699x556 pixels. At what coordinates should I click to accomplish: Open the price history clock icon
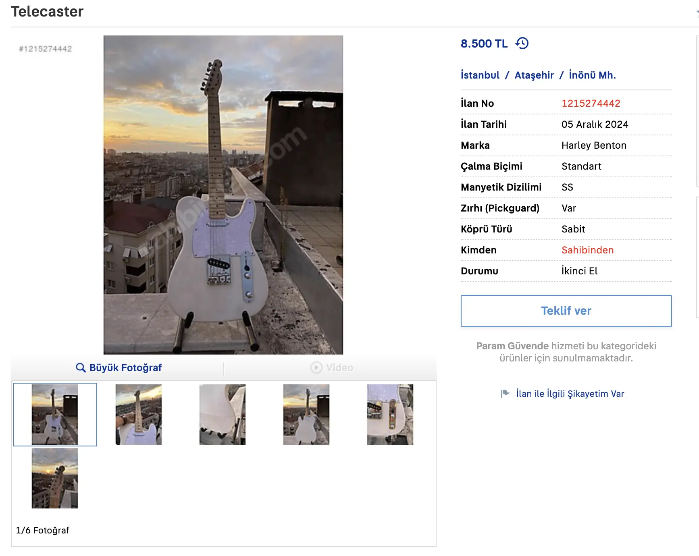pyautogui.click(x=522, y=43)
